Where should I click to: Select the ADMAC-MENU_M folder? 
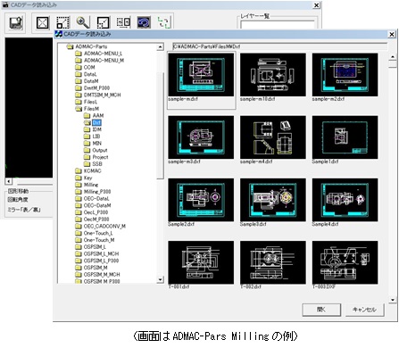(x=104, y=61)
